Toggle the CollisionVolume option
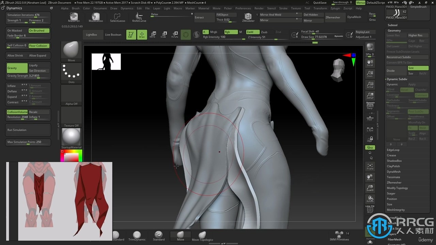Viewport: 436px width, 245px height. pyautogui.click(x=17, y=112)
